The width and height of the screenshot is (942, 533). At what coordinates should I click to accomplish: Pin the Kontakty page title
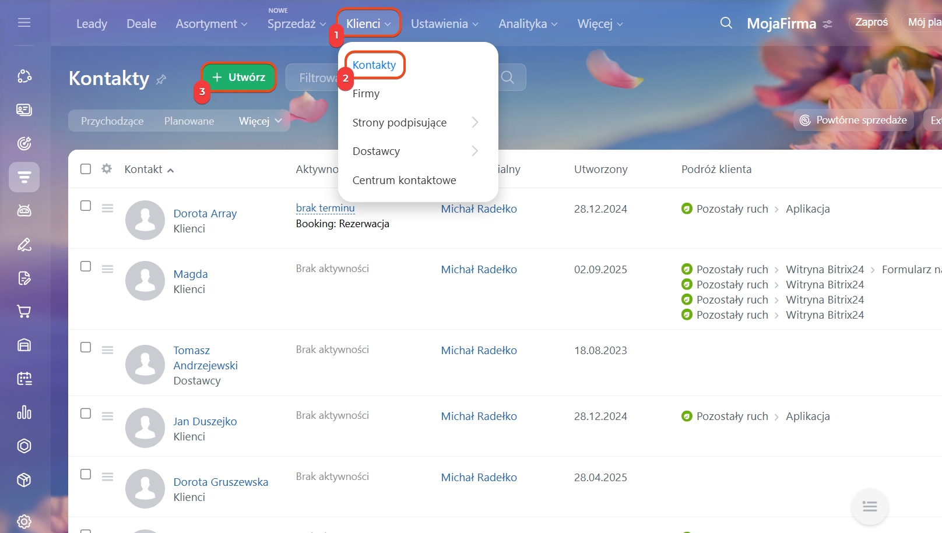161,79
